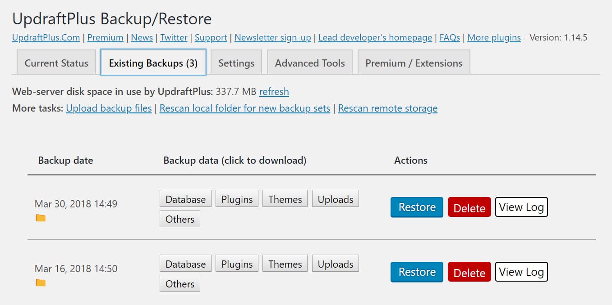Delete the Mar 30, 2018 14:49 backup

(x=469, y=207)
